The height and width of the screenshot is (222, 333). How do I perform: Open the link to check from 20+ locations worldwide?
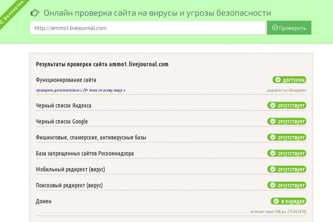click(80, 90)
